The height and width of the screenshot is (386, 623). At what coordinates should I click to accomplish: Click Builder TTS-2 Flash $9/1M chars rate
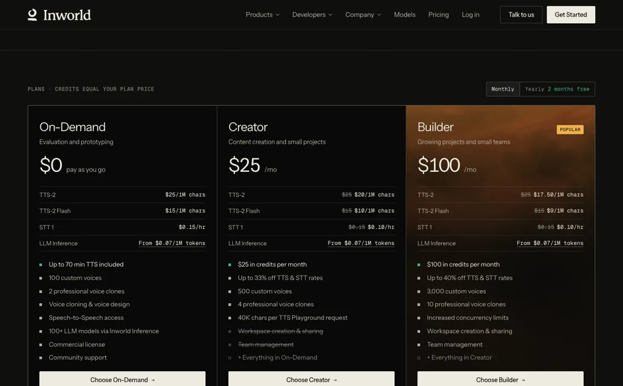pos(565,211)
